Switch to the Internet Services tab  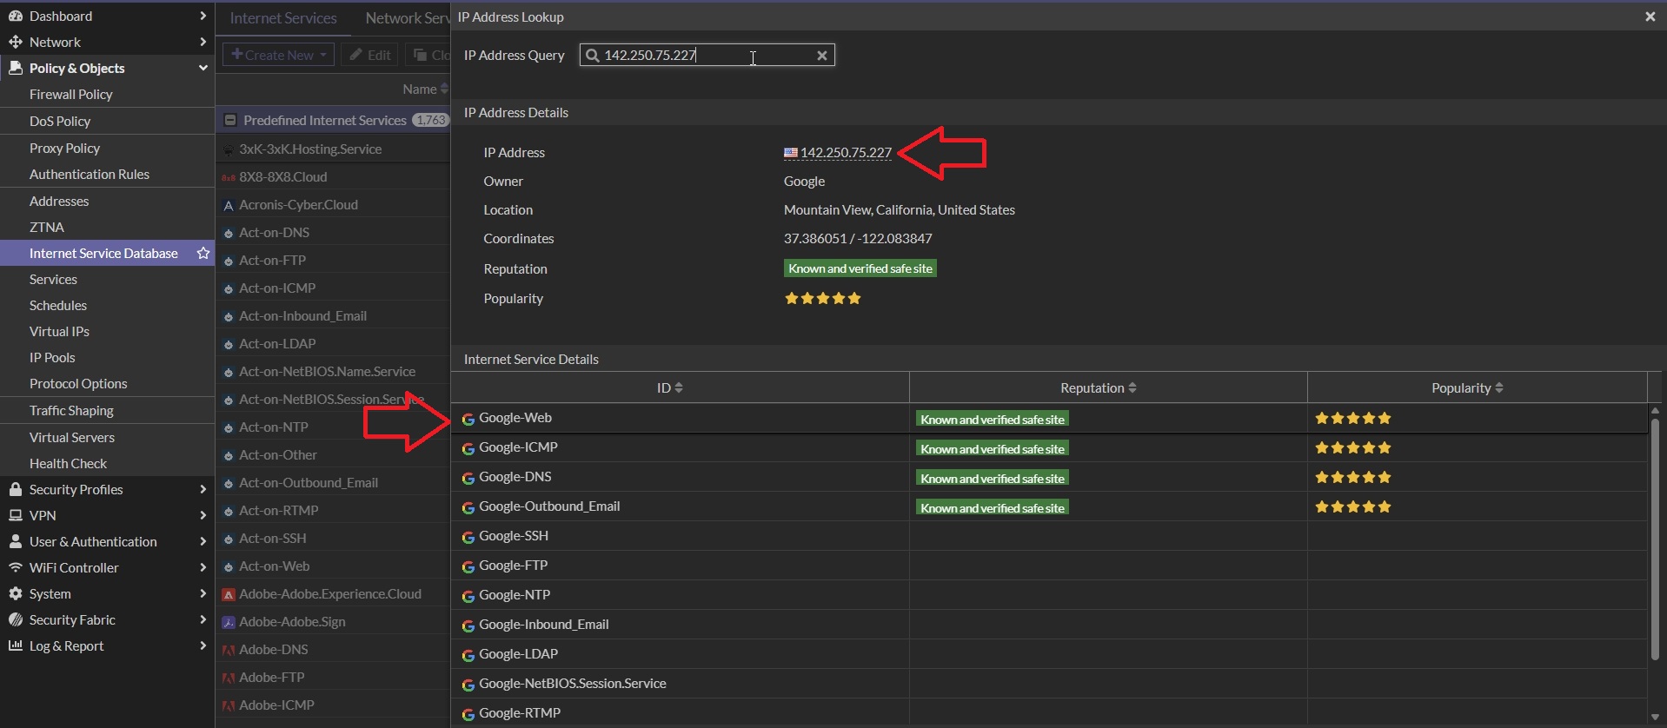(283, 17)
